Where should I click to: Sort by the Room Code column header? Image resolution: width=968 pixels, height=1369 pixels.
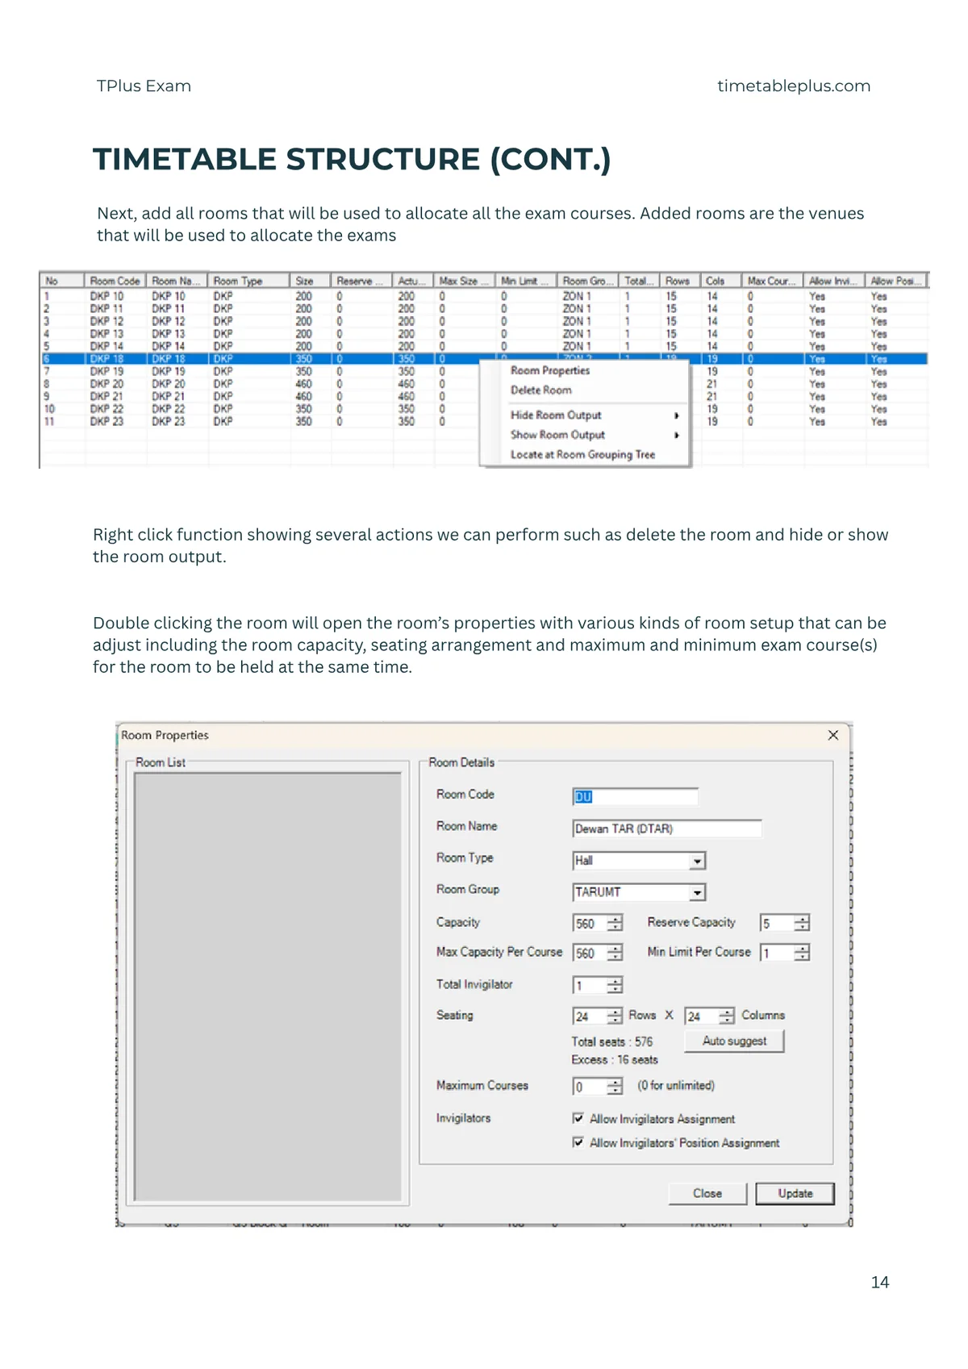[x=115, y=281]
